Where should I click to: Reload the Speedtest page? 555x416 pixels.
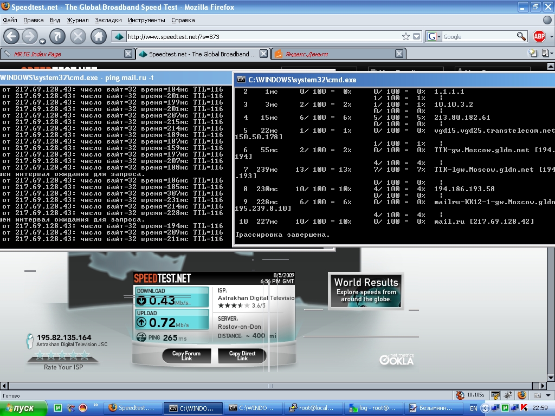[57, 36]
